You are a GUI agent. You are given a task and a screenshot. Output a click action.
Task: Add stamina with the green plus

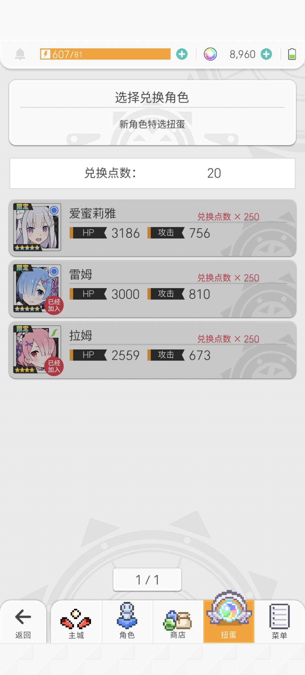[x=182, y=54]
